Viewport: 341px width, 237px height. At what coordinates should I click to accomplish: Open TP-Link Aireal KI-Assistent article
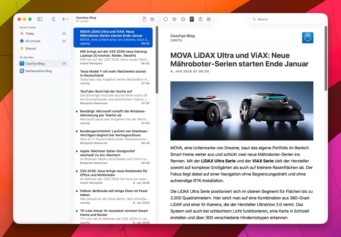(x=113, y=216)
